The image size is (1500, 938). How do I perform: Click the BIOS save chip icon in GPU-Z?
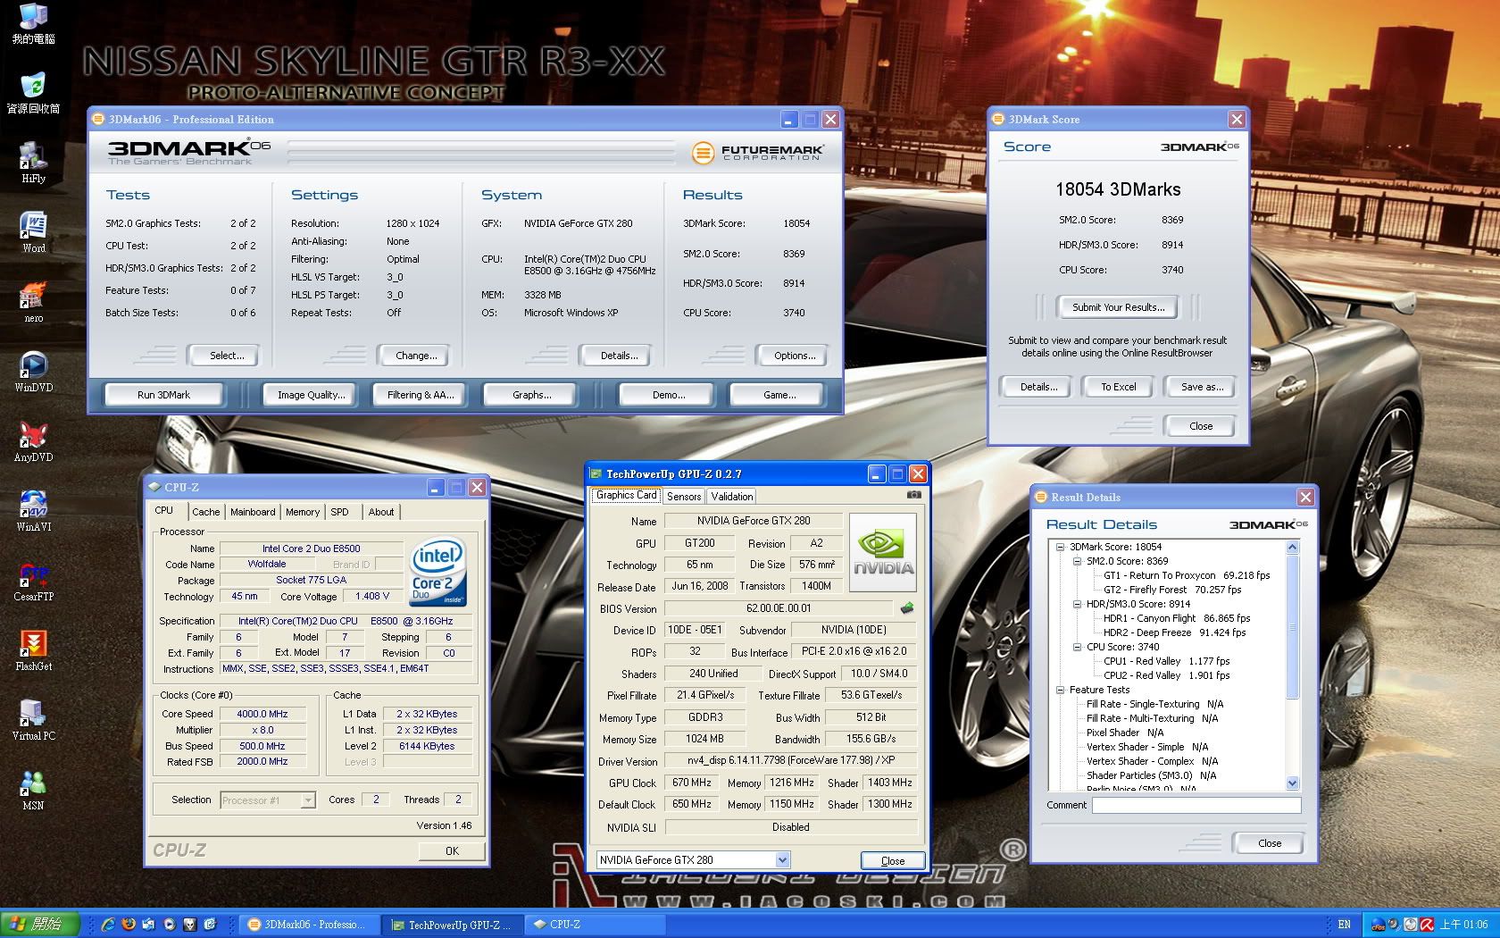click(907, 608)
